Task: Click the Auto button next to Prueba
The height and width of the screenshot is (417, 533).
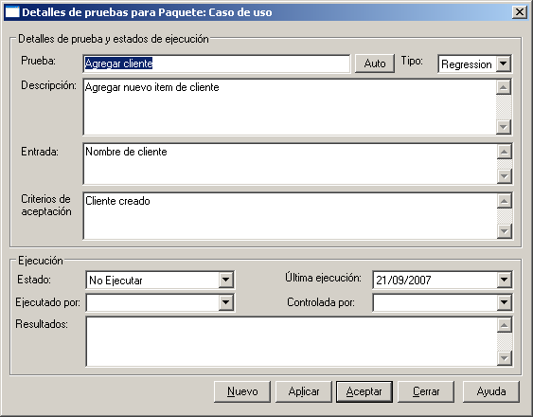Action: [375, 63]
